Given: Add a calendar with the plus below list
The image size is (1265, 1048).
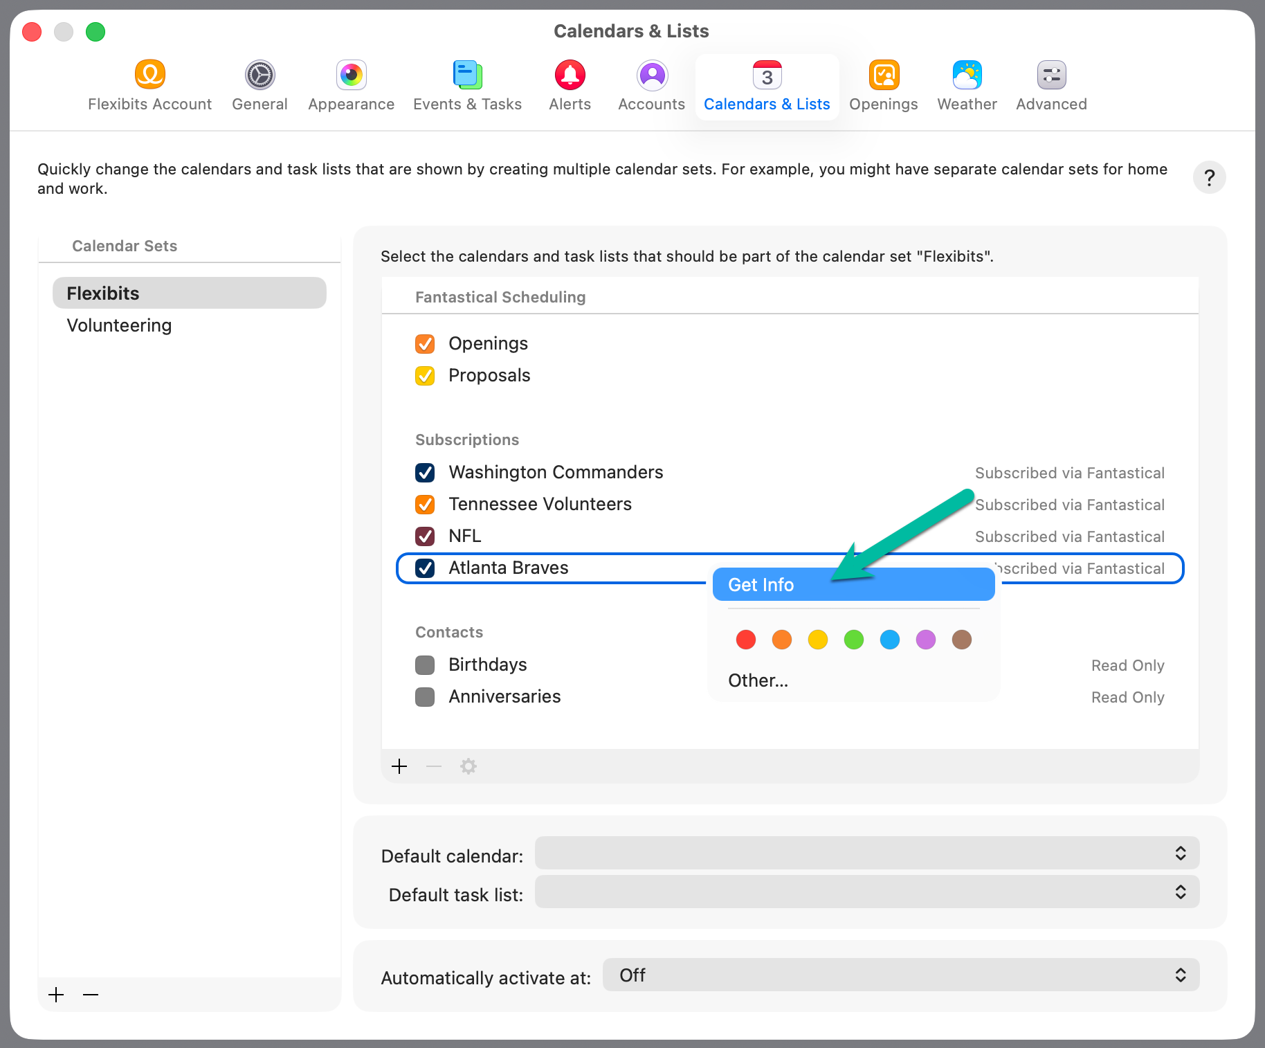Looking at the screenshot, I should coord(399,766).
